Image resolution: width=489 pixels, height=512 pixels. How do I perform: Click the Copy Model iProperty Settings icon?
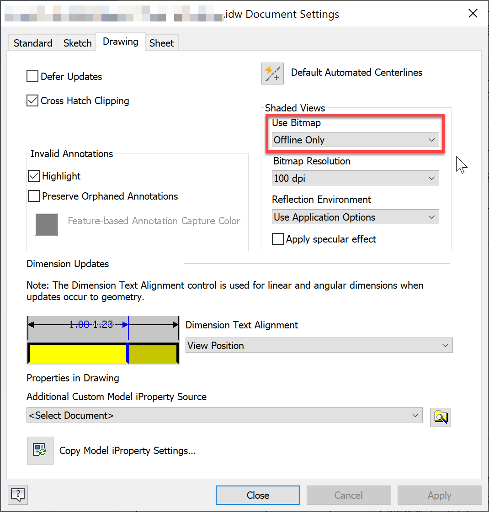click(x=40, y=450)
